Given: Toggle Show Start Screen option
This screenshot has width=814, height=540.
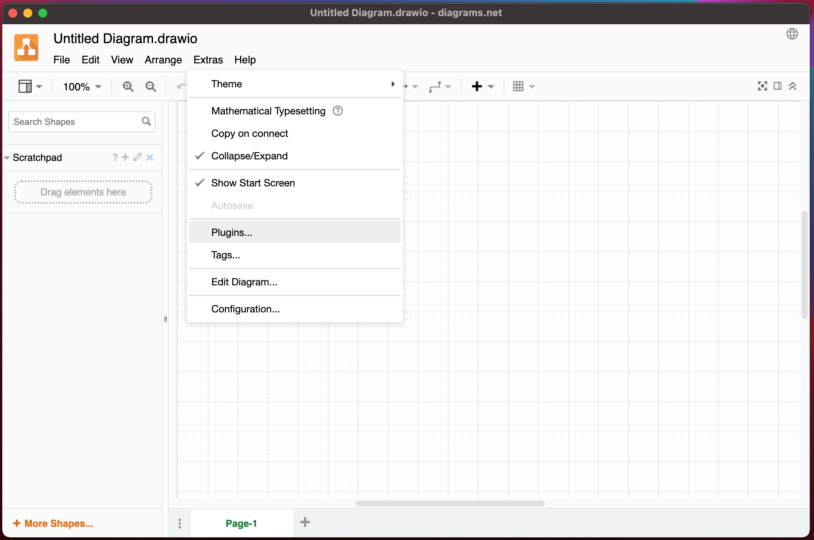Looking at the screenshot, I should 253,183.
